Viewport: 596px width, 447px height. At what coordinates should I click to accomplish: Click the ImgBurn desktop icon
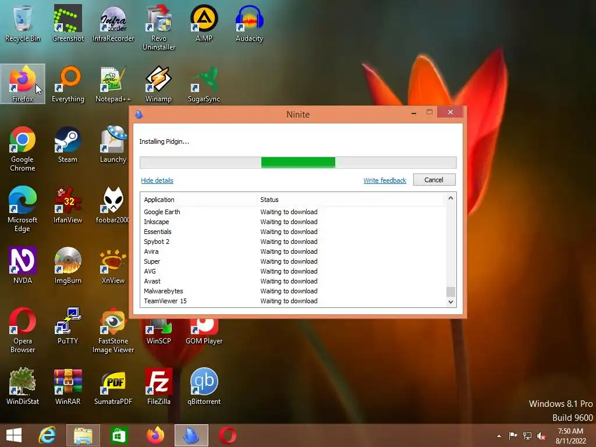[x=68, y=265]
